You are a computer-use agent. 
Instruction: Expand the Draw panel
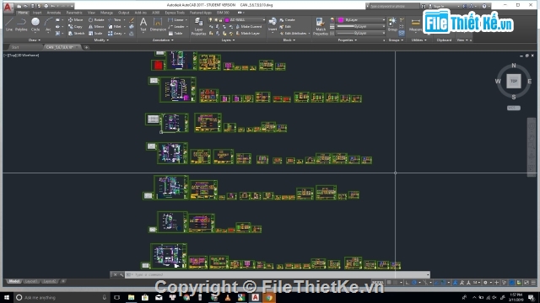tap(34, 40)
